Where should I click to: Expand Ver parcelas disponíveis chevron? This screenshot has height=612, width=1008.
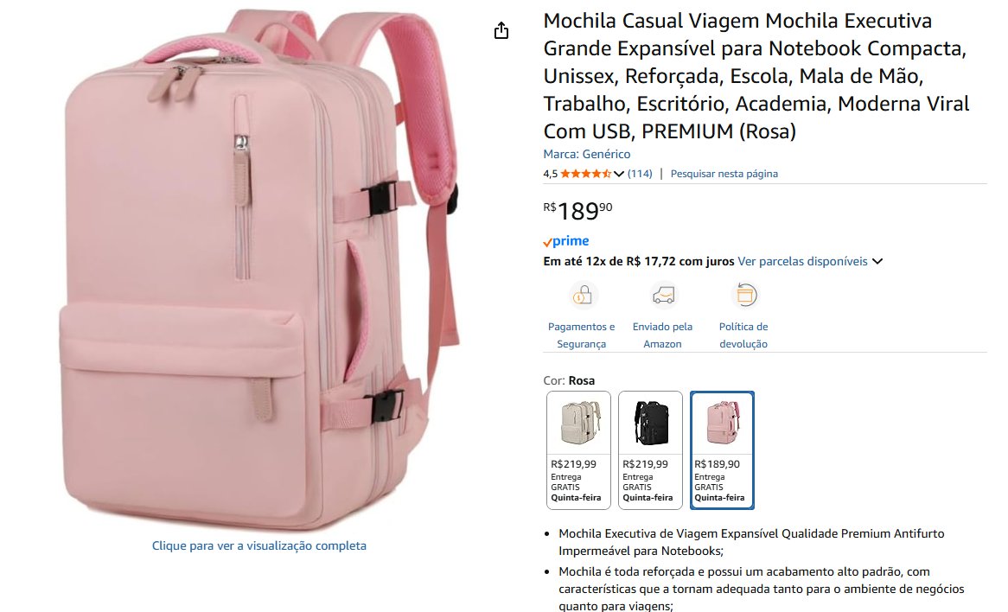click(877, 262)
